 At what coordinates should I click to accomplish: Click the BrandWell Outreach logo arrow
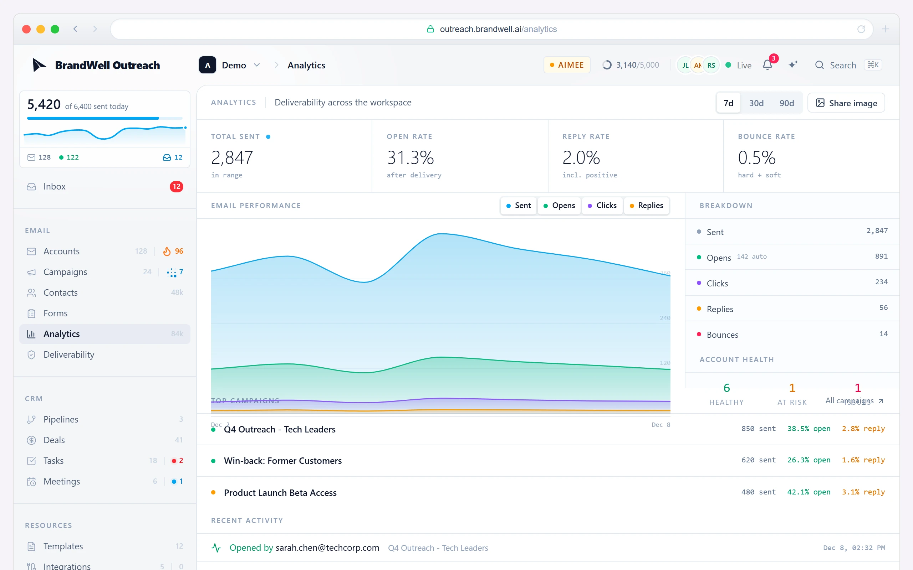(39, 65)
